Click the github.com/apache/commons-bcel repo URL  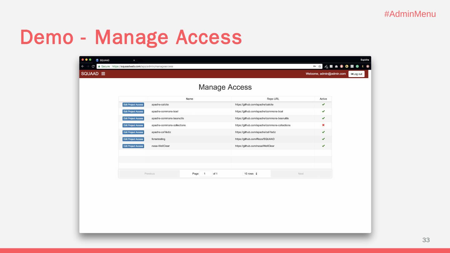click(259, 112)
